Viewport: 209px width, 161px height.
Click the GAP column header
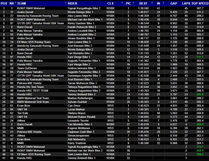(x=173, y=3)
